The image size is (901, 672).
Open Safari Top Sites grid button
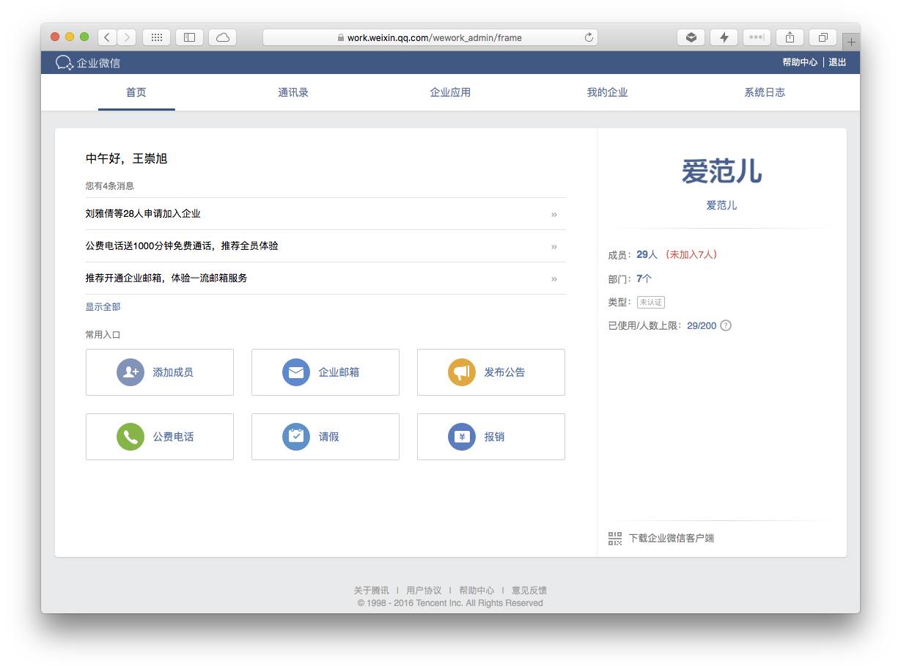(x=156, y=37)
